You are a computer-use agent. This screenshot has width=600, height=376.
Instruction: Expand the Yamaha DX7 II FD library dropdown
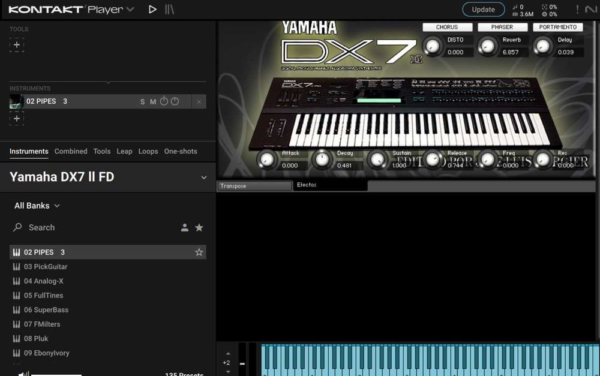[204, 178]
